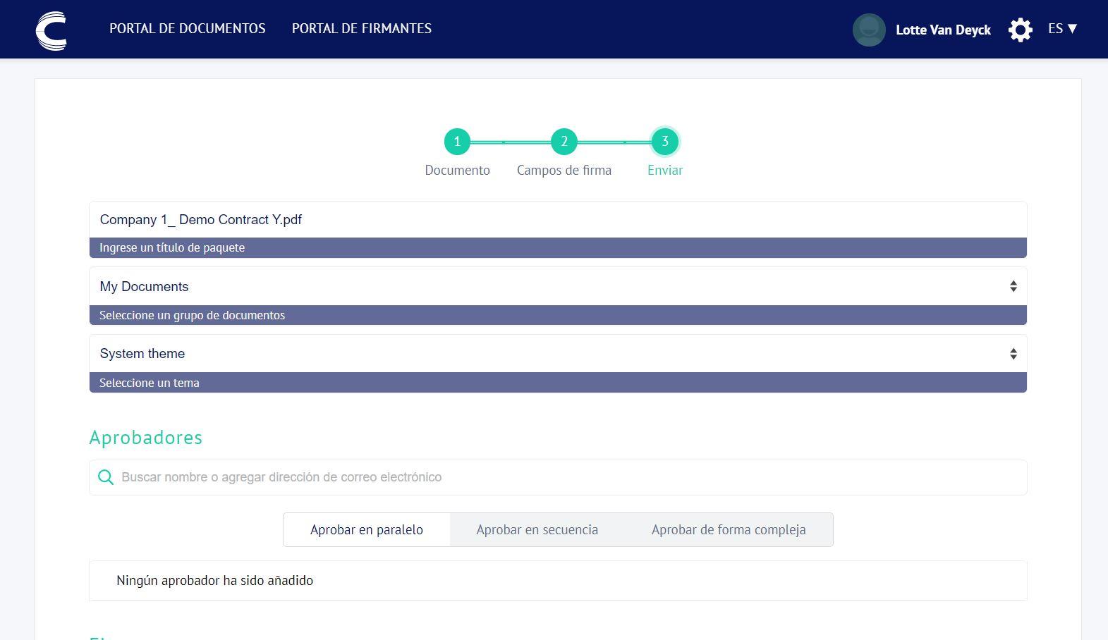Click the search magnifier in approvers field

(106, 477)
